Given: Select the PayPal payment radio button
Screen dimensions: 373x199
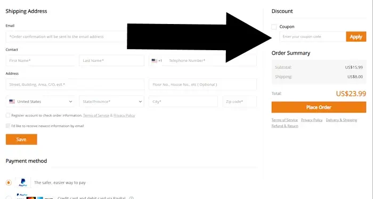Looking at the screenshot, I should 9,182.
